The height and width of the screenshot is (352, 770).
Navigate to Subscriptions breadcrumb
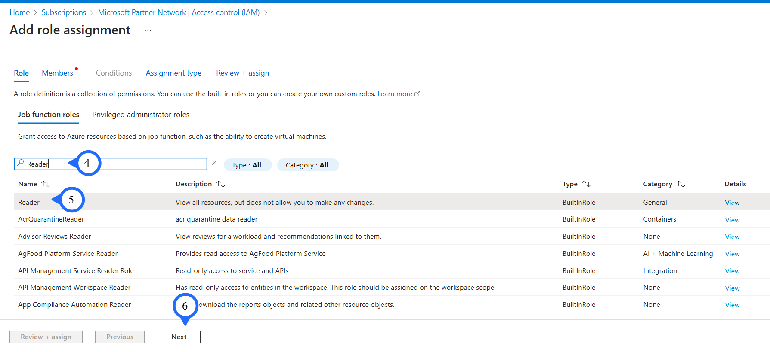tap(64, 12)
